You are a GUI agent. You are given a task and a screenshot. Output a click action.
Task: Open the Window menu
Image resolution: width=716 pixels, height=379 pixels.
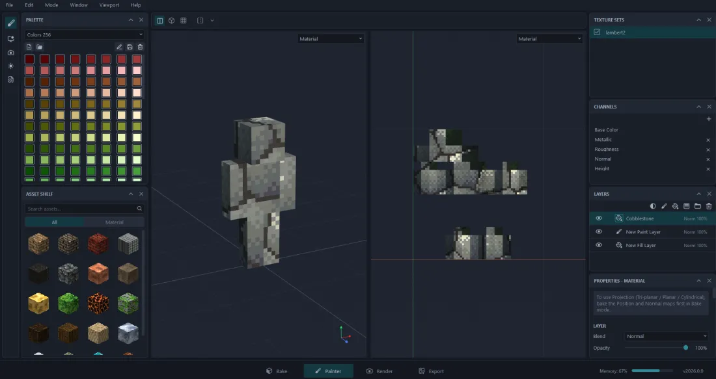click(x=79, y=5)
